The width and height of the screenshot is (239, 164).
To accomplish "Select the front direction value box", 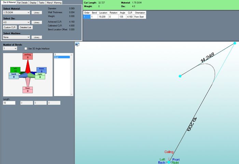I will point(41,72).
